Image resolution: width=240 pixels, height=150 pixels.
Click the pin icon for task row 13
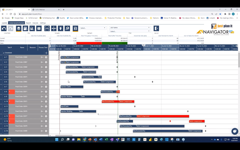42,116
